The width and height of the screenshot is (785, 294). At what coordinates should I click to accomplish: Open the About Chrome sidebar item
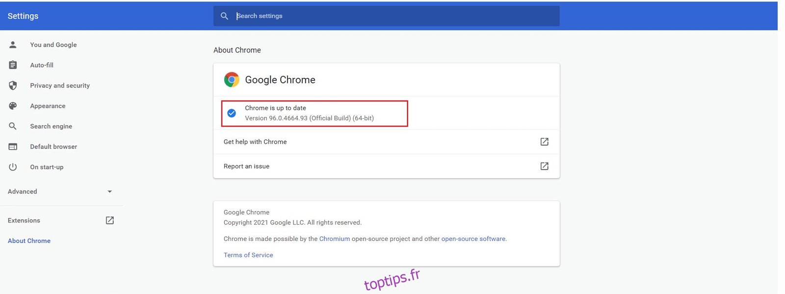29,241
